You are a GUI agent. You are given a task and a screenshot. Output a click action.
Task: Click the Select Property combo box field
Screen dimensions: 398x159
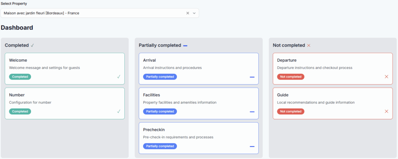pyautogui.click(x=93, y=13)
